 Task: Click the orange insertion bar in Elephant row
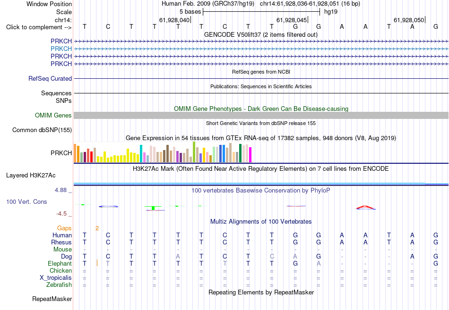(x=97, y=263)
